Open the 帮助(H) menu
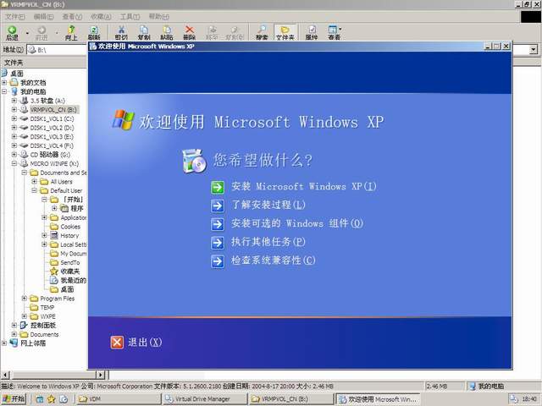 tap(158, 17)
